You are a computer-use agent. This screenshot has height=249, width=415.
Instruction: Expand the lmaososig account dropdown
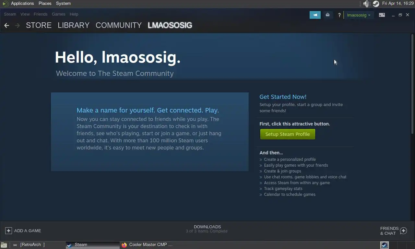359,15
